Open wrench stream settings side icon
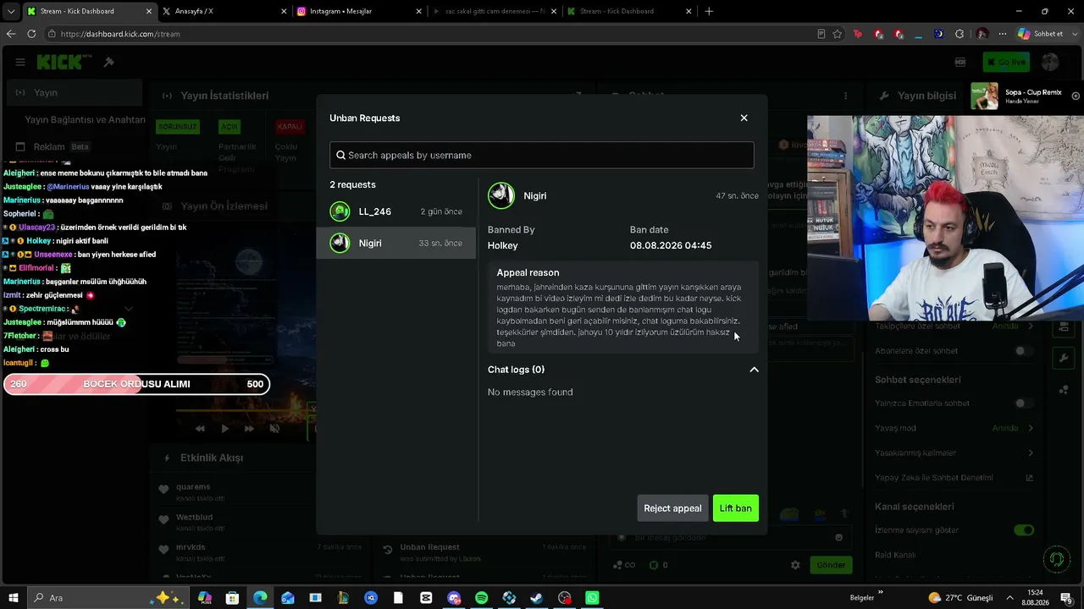 pos(1063,358)
